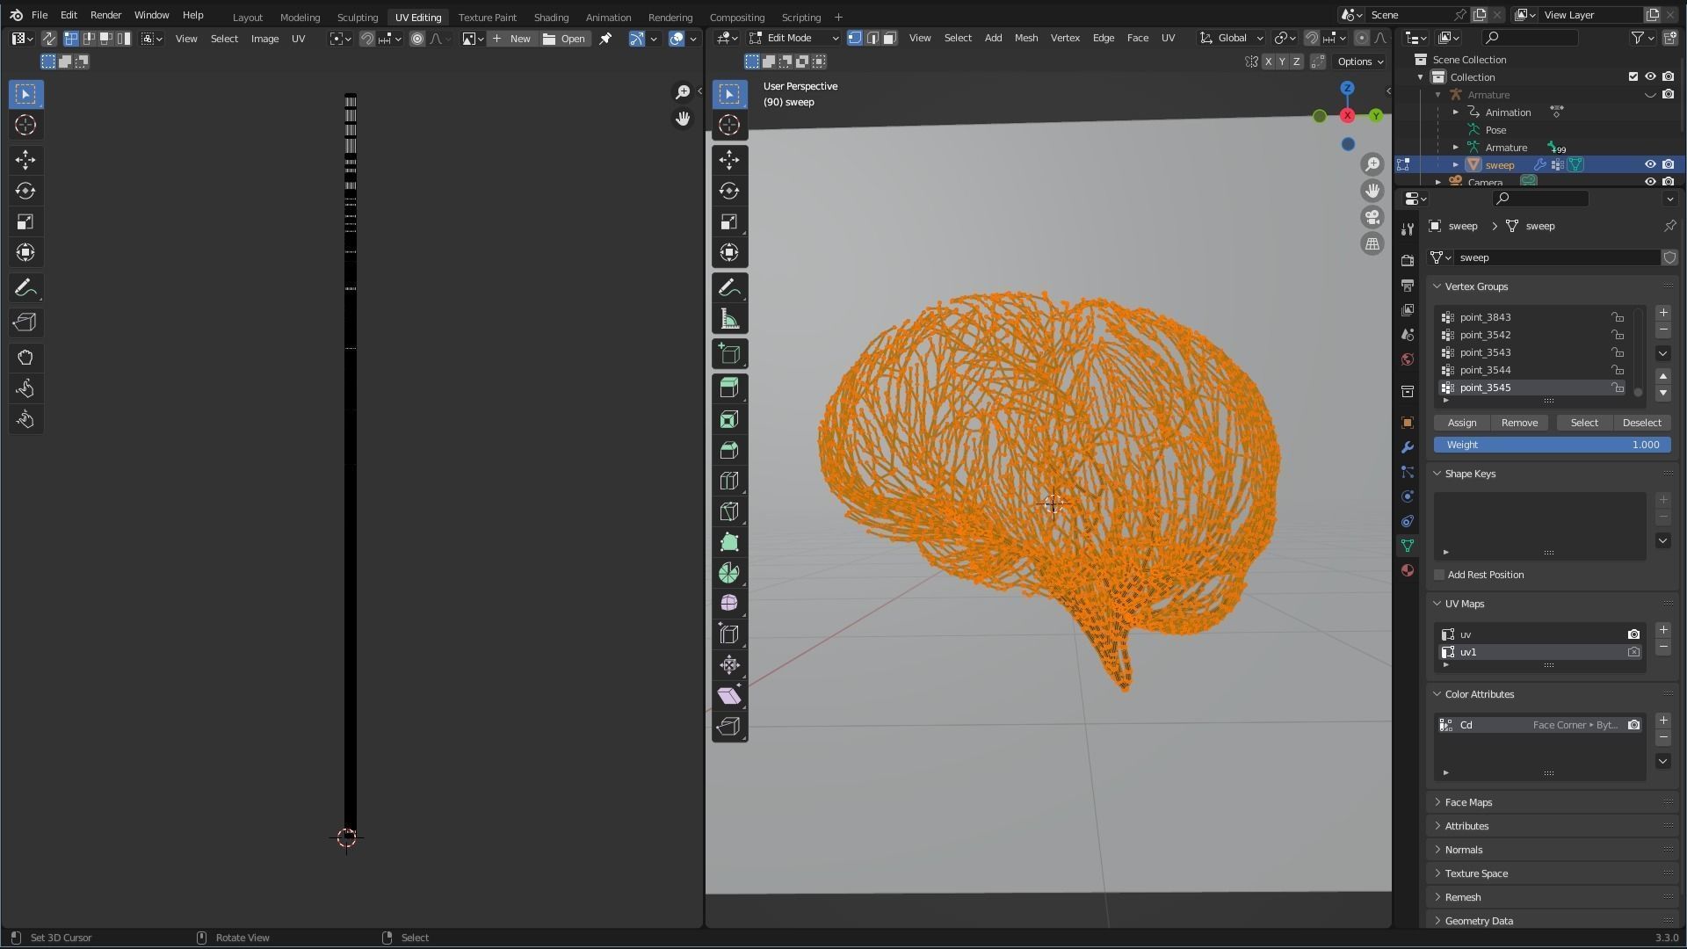Open the Edit Mode dropdown
This screenshot has height=949, width=1687.
point(794,38)
